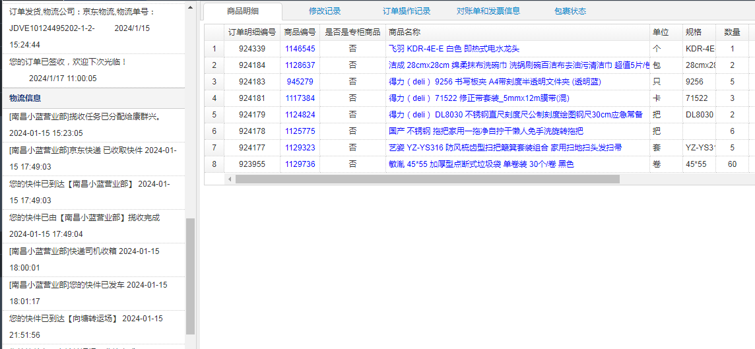Sort by 订单明细编号 column header

(x=252, y=32)
